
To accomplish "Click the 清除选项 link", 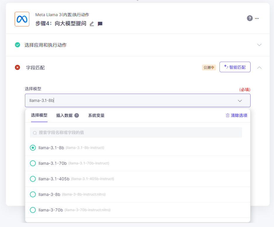I will (x=236, y=115).
